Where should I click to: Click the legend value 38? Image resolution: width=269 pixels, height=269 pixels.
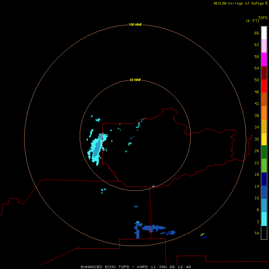pos(257,115)
